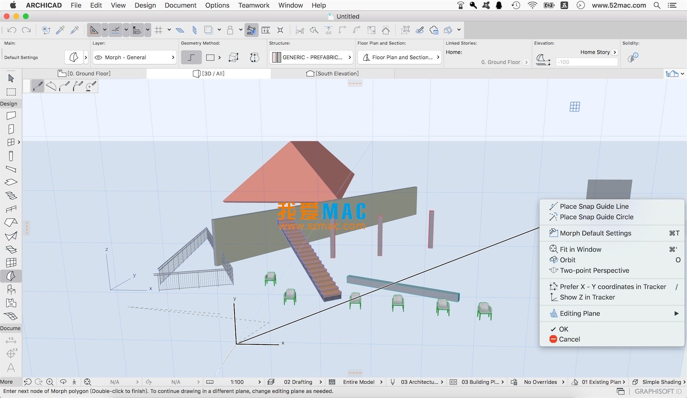This screenshot has height=398, width=687.
Task: Click the Pick Up Parameters eyedropper
Action: point(60,30)
